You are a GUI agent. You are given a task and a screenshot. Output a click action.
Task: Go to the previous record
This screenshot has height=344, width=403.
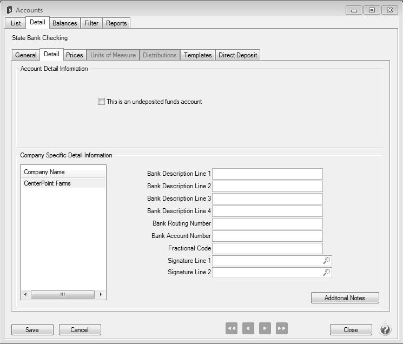click(248, 329)
